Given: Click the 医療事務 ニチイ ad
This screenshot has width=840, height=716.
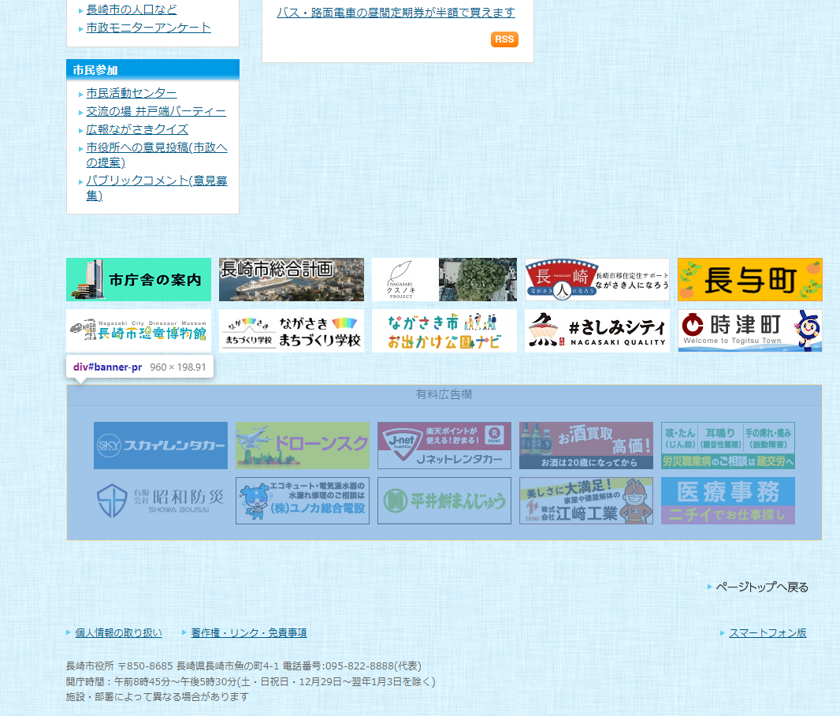Looking at the screenshot, I should [728, 501].
